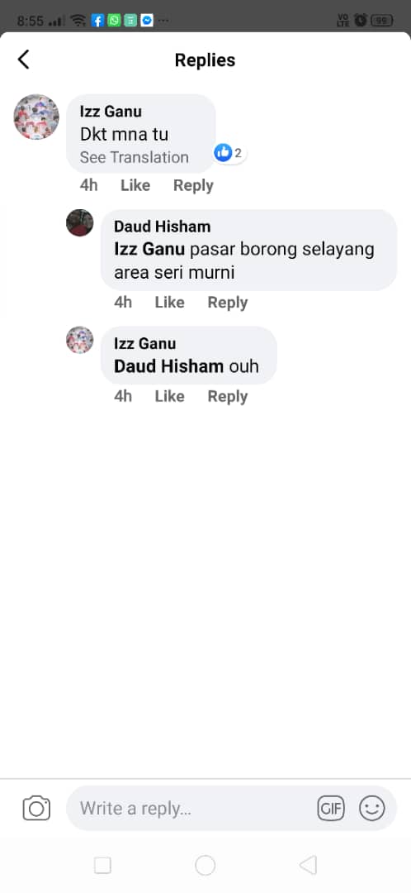The image size is (411, 893).
Task: Tap the Android home circle button
Action: pyautogui.click(x=205, y=865)
